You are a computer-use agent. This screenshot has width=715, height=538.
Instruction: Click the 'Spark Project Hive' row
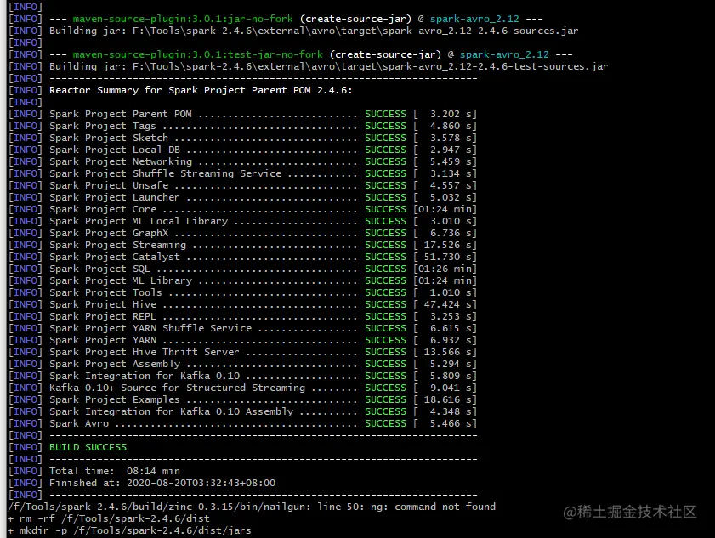pyautogui.click(x=242, y=304)
